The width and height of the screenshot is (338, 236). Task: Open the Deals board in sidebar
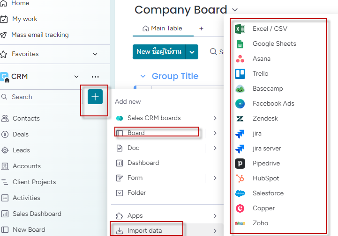pyautogui.click(x=21, y=134)
